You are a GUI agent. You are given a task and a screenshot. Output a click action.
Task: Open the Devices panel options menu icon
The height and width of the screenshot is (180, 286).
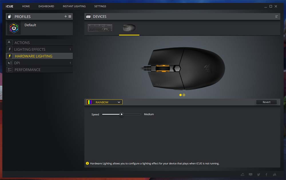click(277, 17)
